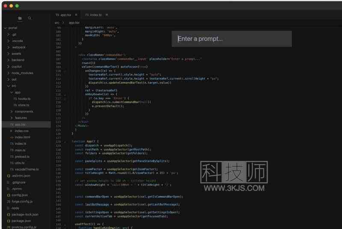Click the paneSplits declaration line
This screenshot has height=229, width=342.
pyautogui.click(x=122, y=161)
